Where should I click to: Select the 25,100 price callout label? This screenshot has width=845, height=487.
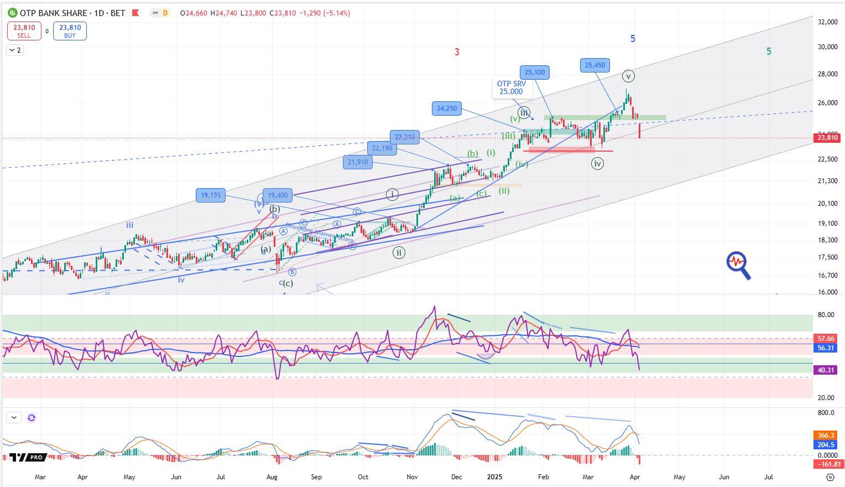tap(535, 72)
